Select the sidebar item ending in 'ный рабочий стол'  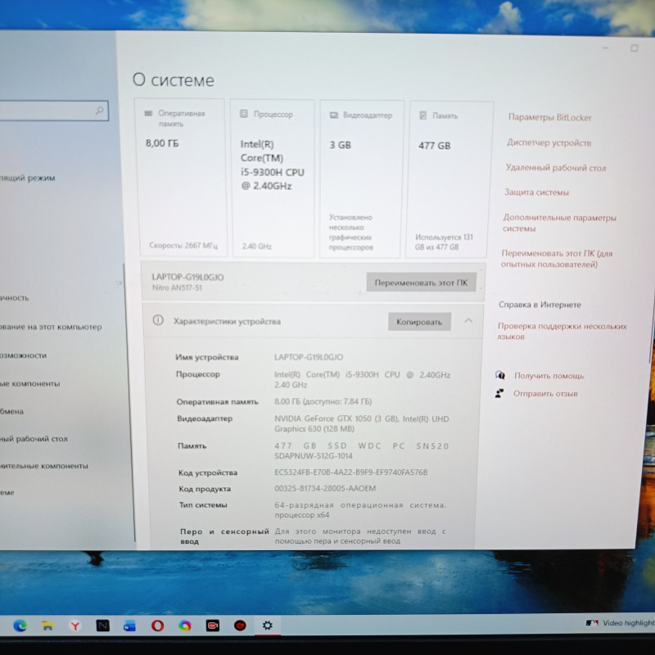point(34,439)
